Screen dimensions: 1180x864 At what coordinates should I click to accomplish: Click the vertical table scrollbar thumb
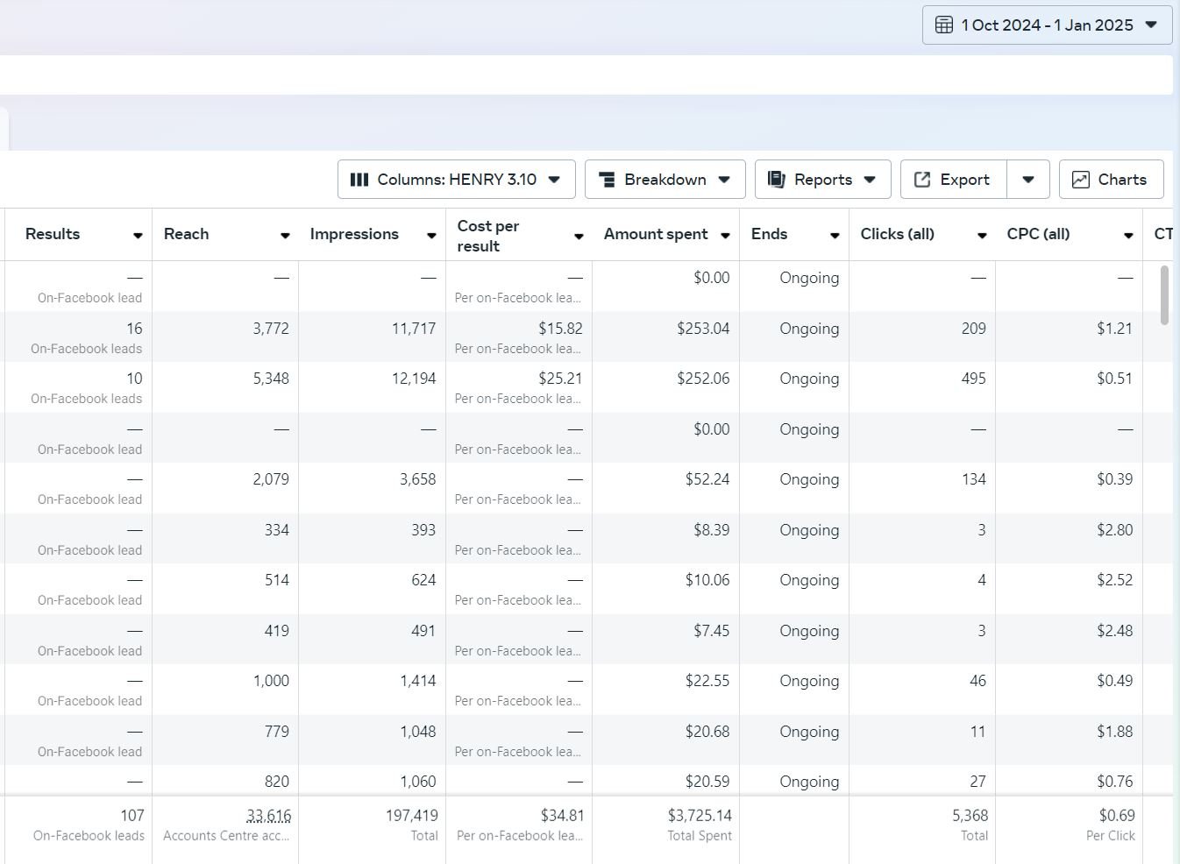(x=1164, y=294)
